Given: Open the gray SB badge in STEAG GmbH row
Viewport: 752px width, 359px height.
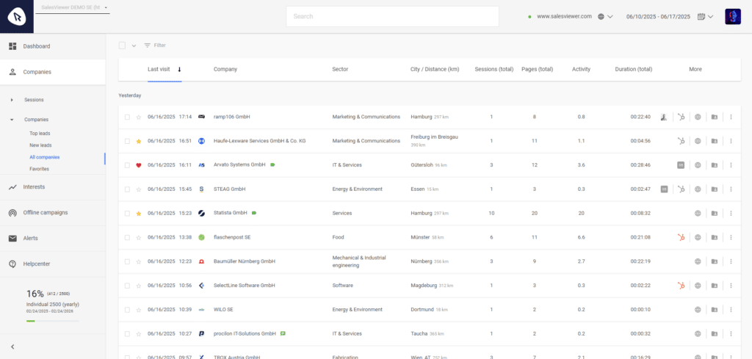Looking at the screenshot, I should click(664, 189).
